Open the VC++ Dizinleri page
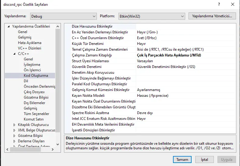 tap(30, 48)
